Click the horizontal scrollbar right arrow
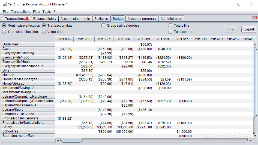 tap(250, 140)
